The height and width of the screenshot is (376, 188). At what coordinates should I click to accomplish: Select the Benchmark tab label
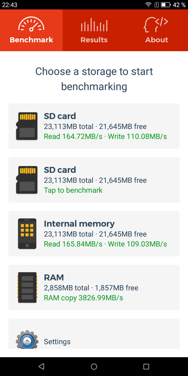click(x=31, y=40)
